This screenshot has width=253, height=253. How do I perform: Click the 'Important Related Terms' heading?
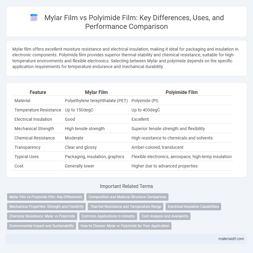pos(126,186)
